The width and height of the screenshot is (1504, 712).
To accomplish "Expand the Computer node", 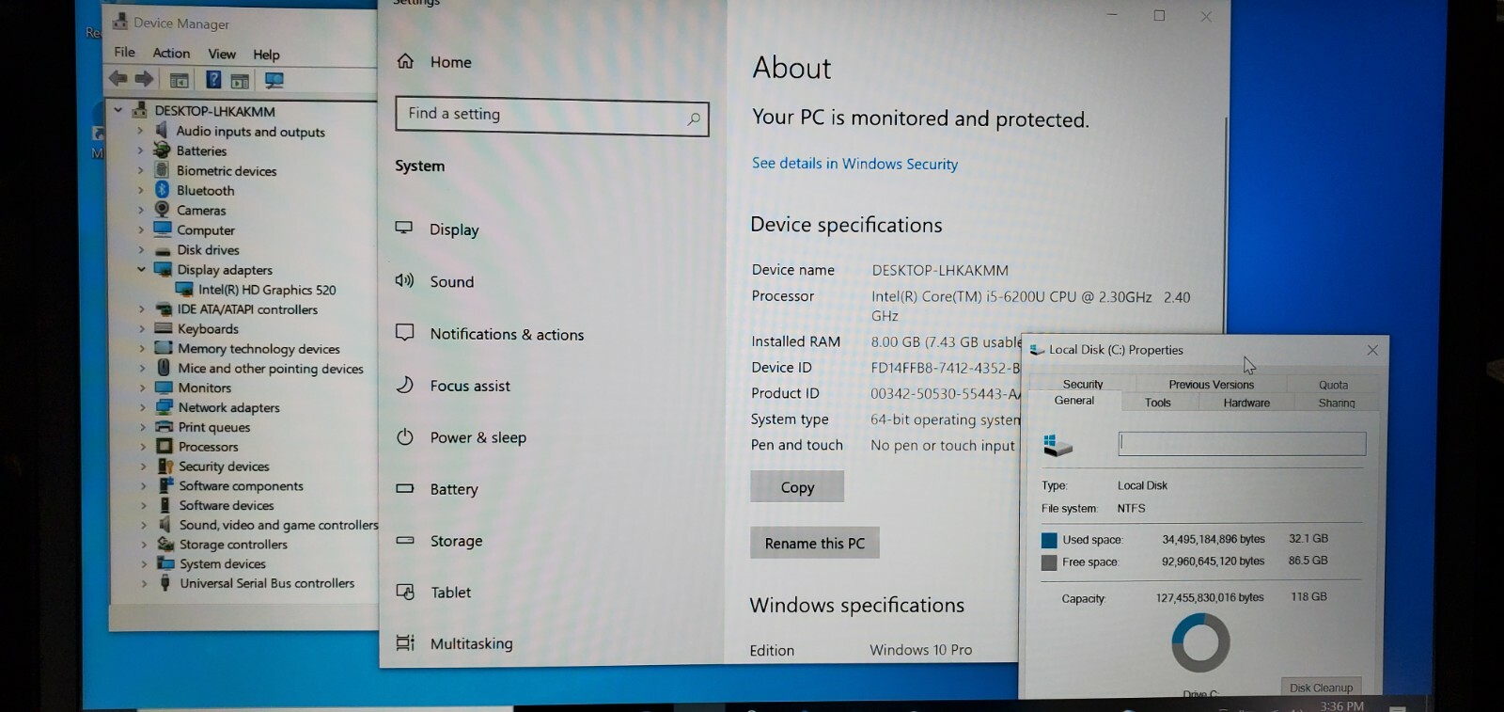I will [141, 229].
